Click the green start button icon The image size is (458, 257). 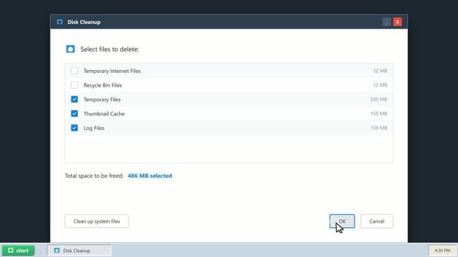pyautogui.click(x=11, y=251)
